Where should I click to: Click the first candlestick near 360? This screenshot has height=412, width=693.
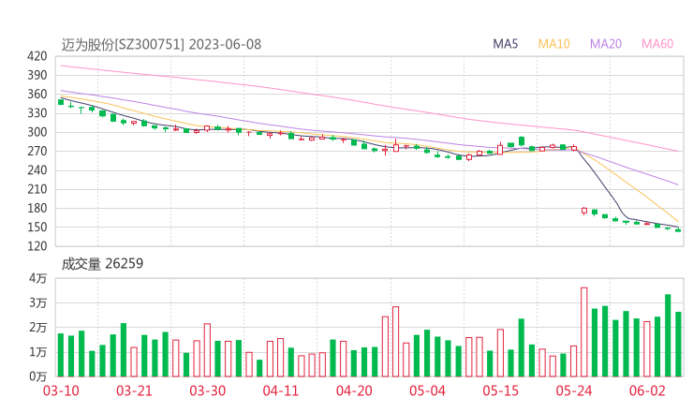point(61,101)
